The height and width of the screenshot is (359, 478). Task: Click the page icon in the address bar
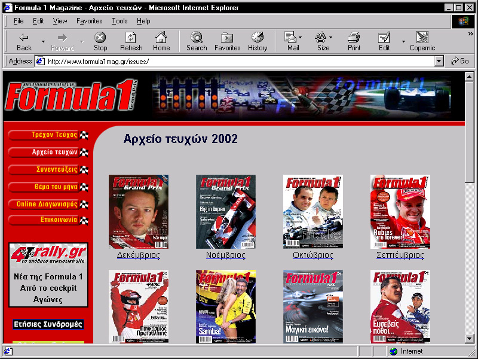40,62
